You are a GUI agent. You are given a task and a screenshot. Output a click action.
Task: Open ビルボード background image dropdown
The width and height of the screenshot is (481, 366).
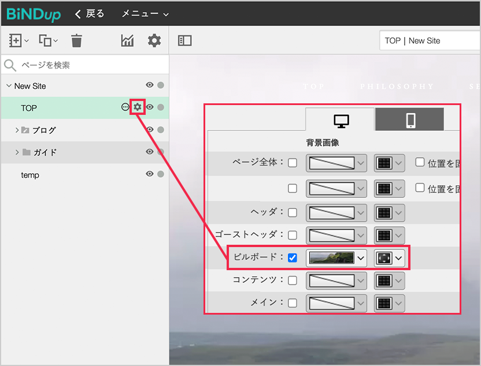coord(337,257)
